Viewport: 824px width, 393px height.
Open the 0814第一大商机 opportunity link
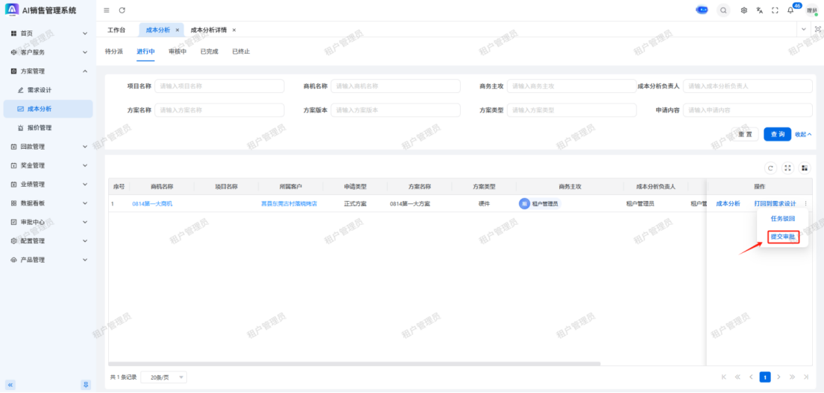pyautogui.click(x=152, y=203)
